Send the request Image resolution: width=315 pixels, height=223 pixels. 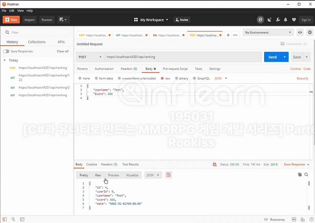pos(273,57)
